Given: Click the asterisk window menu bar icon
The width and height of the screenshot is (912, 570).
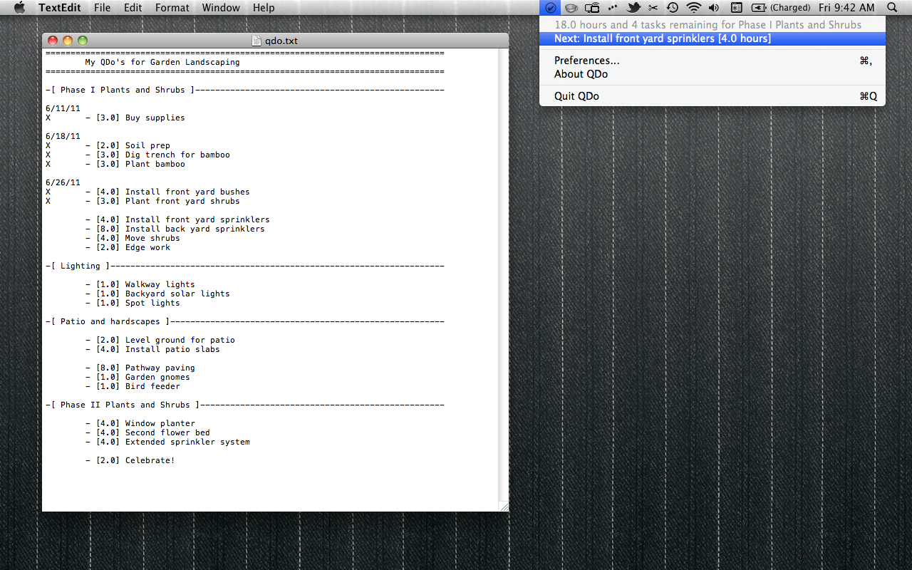Looking at the screenshot, I should pos(737,8).
